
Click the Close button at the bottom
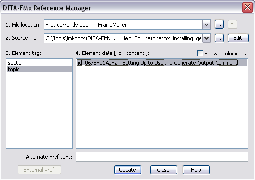[x=164, y=170]
